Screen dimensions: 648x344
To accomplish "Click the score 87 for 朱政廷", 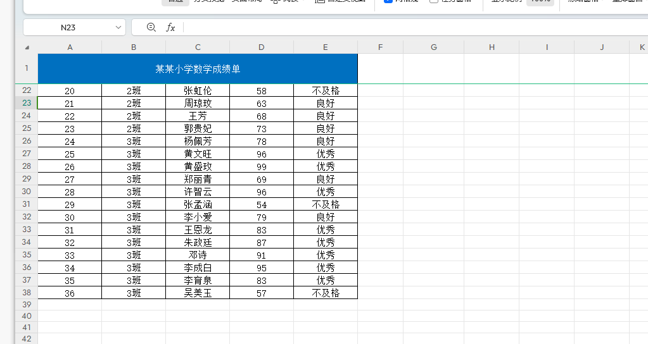I will coord(262,242).
